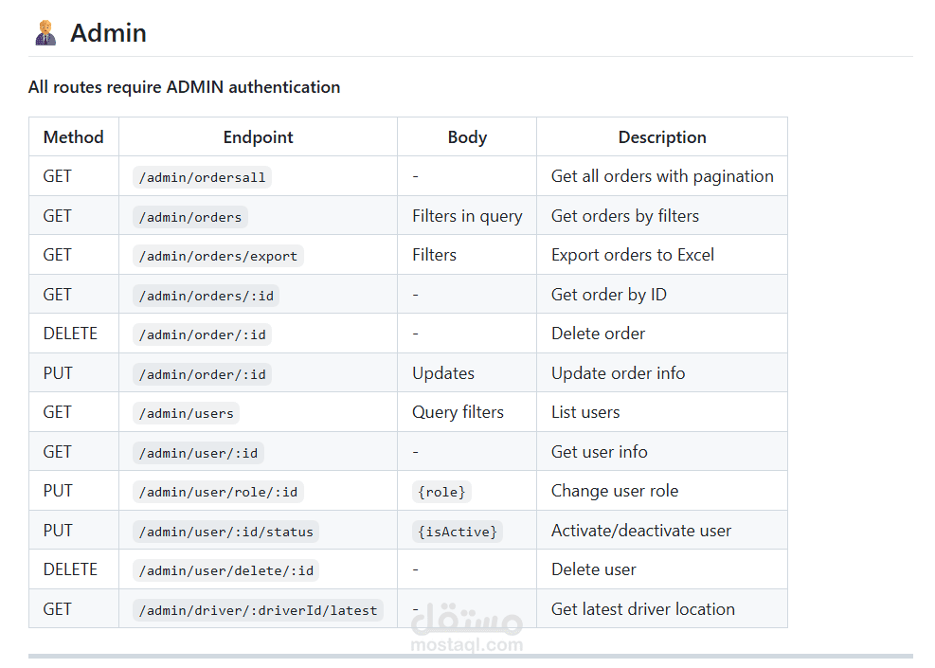935x668 pixels.
Task: Click the /admin/user/:id/status endpoint
Action: (225, 532)
